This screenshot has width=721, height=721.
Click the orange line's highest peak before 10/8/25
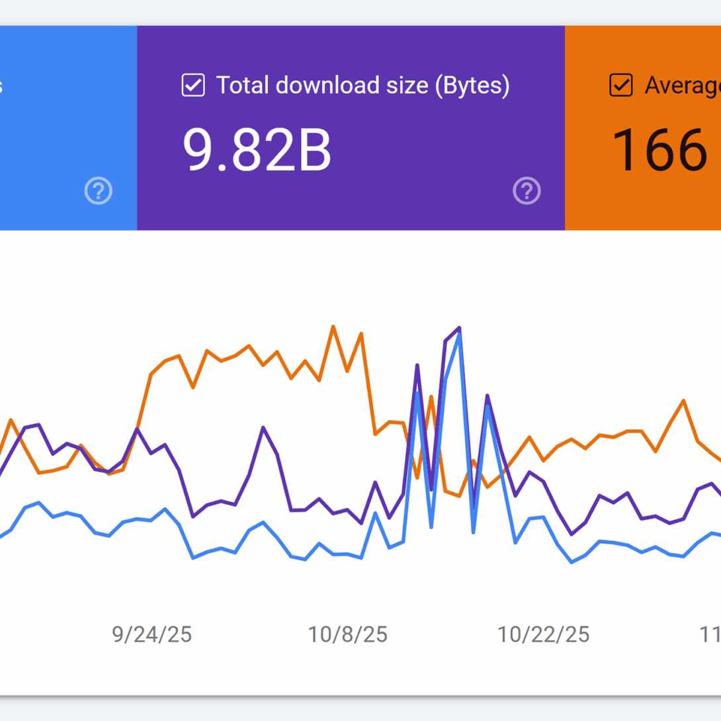coord(333,326)
